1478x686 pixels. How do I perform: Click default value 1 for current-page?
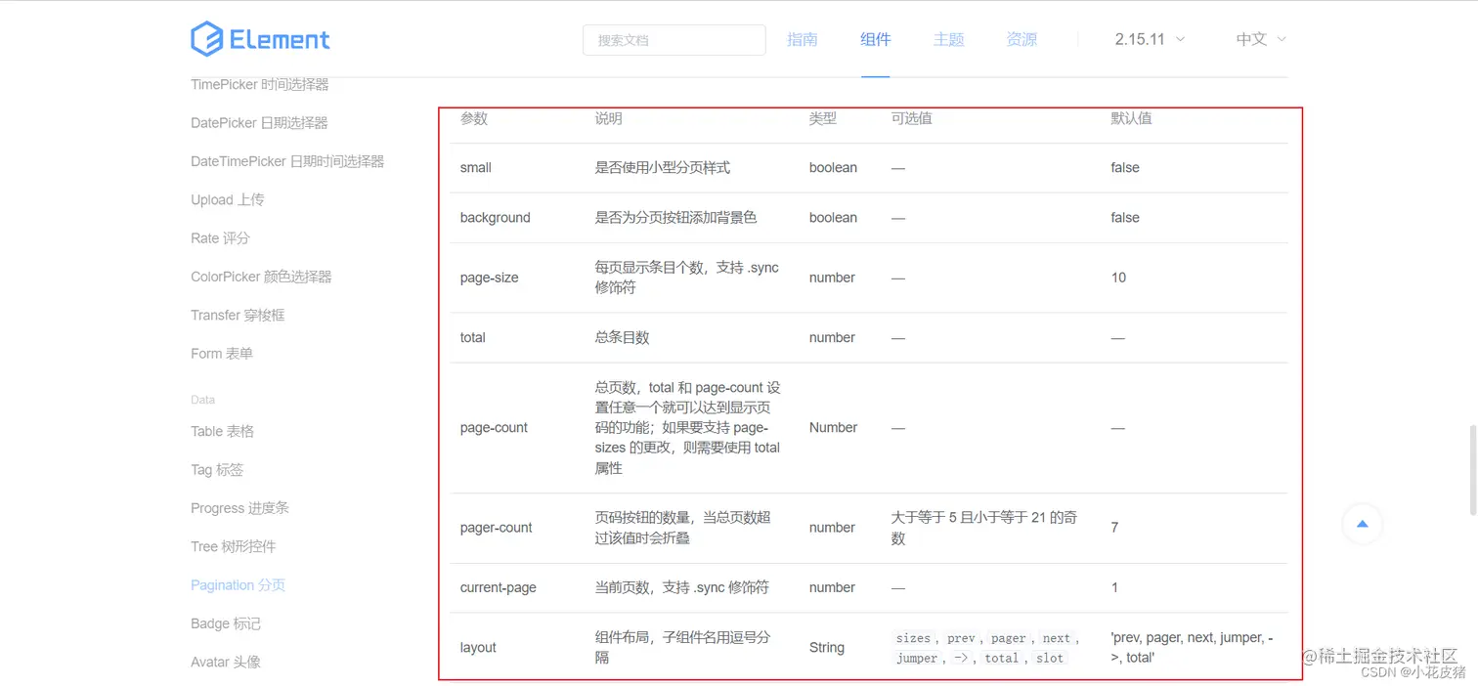coord(1115,587)
